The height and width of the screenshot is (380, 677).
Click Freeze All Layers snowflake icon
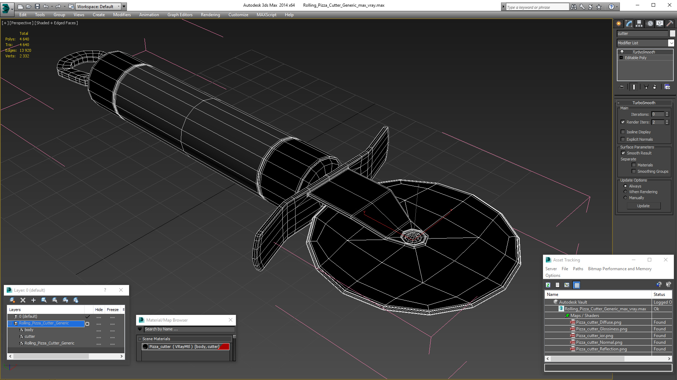click(x=76, y=300)
